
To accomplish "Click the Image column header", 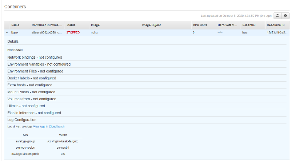I will click(x=95, y=25).
